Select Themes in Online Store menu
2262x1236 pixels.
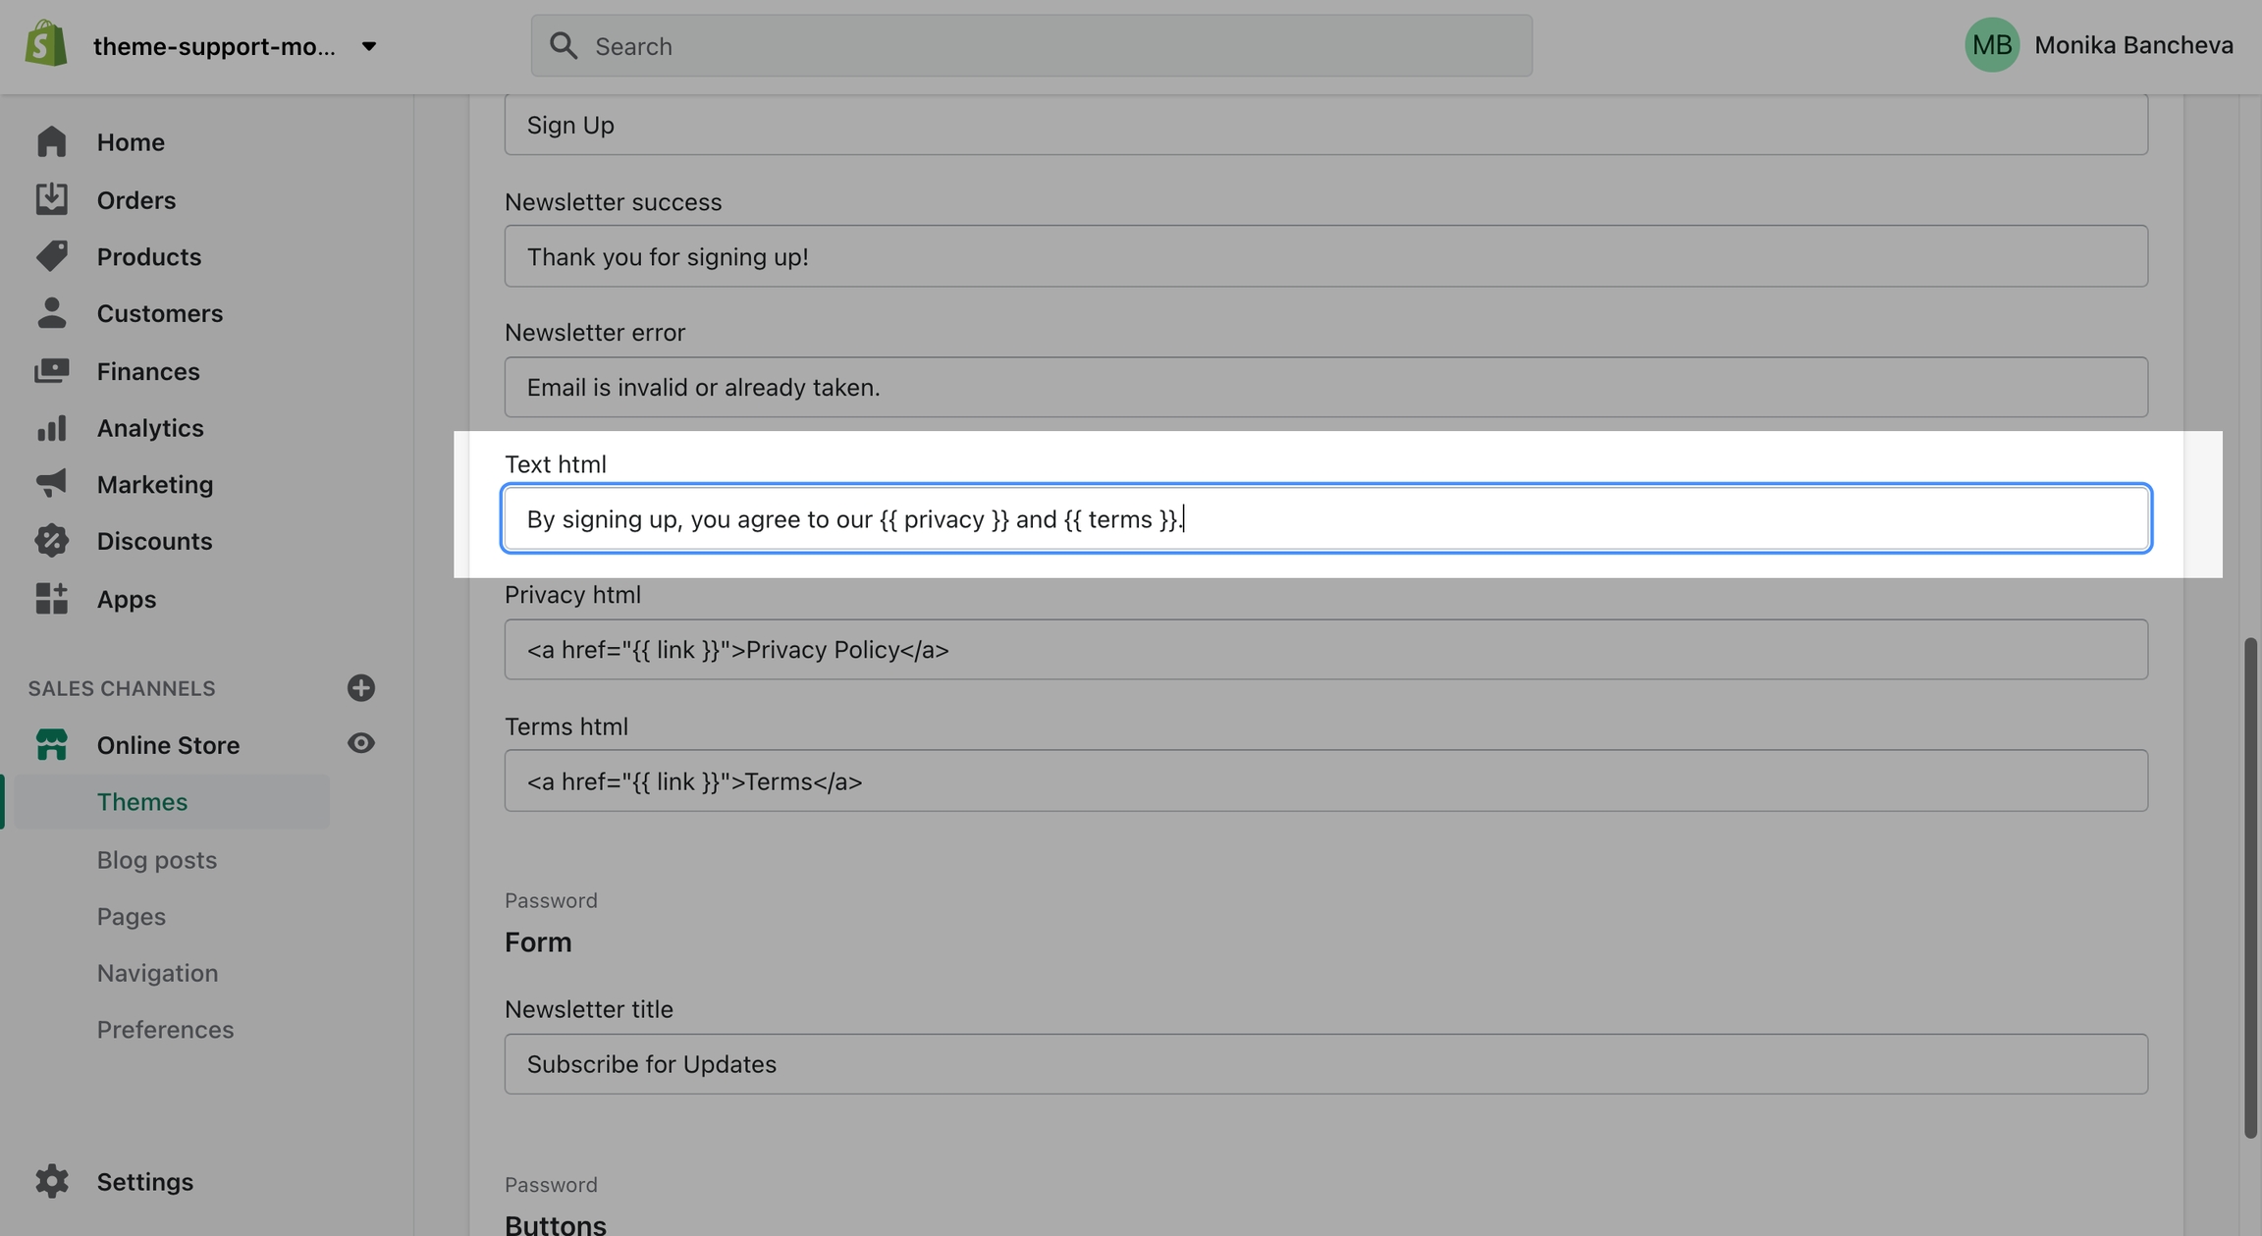(x=142, y=802)
